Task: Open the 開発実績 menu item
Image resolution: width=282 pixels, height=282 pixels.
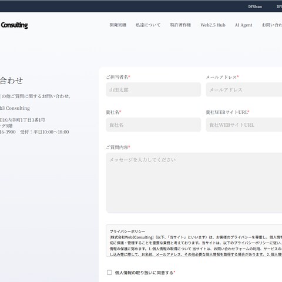Action: pos(118,25)
